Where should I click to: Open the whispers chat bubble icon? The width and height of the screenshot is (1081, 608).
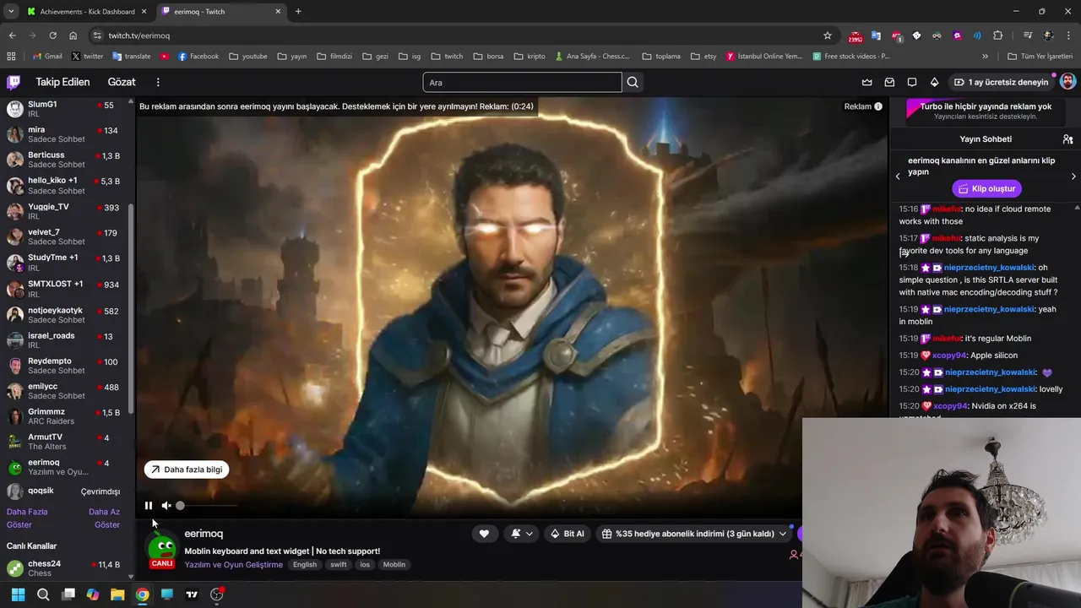[912, 82]
